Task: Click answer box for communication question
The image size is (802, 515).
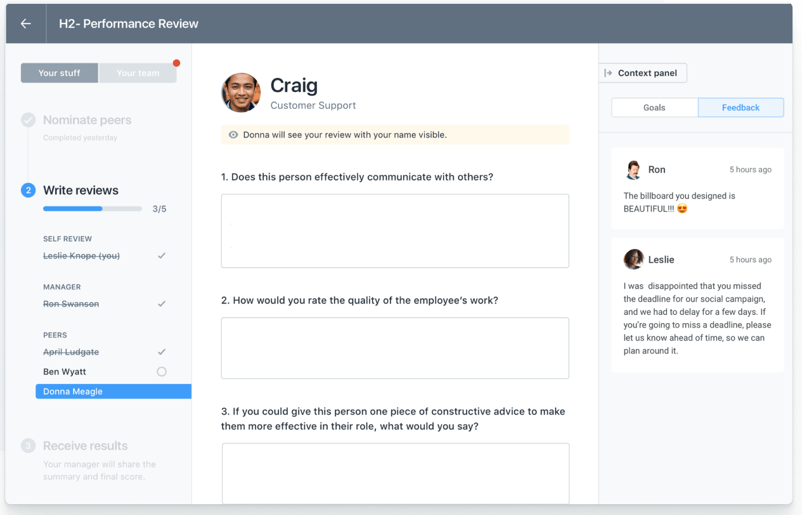Action: tap(395, 231)
